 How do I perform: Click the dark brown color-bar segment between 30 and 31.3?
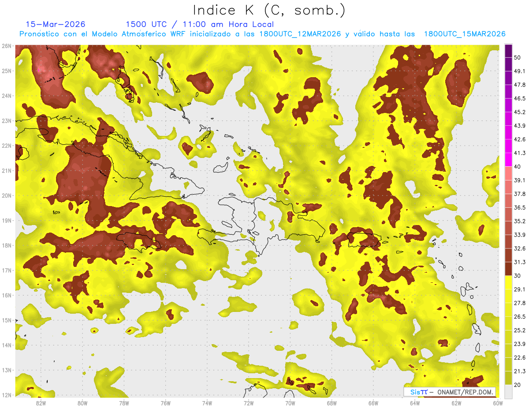[508, 269]
